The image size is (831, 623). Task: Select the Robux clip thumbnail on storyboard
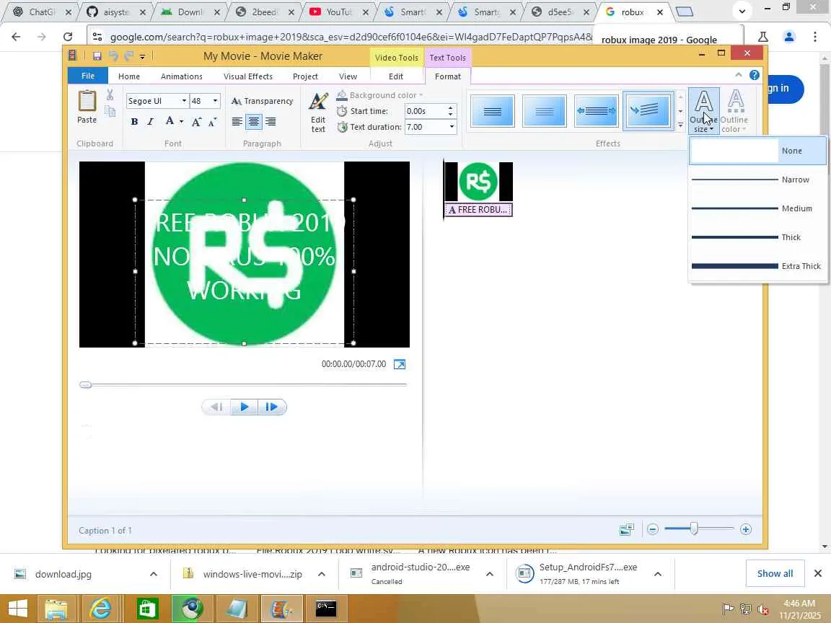(478, 182)
